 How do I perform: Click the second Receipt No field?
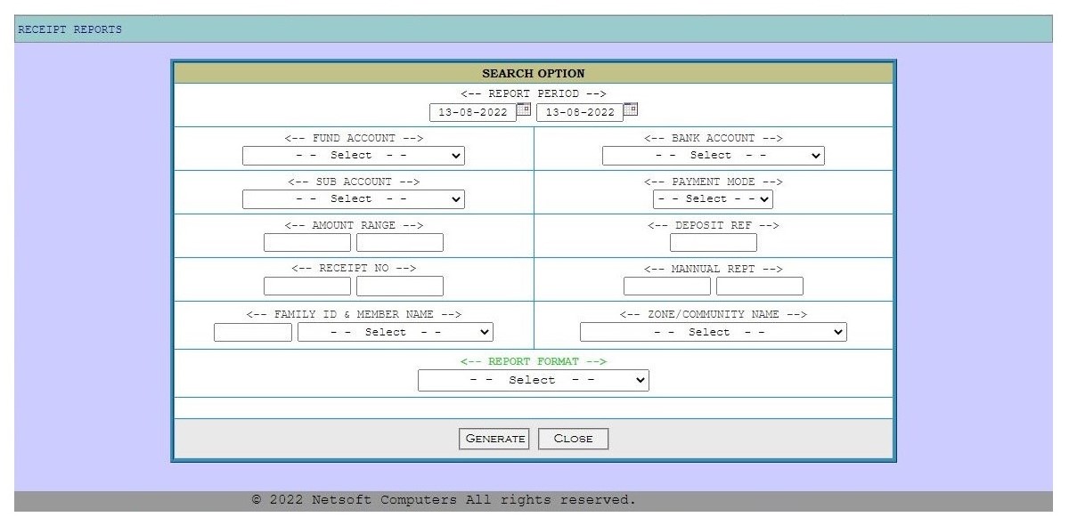coord(400,287)
